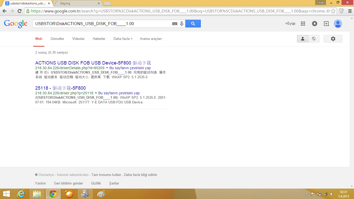Switch to Haberler results
Viewport: 354px width, 199px height.
tap(99, 39)
